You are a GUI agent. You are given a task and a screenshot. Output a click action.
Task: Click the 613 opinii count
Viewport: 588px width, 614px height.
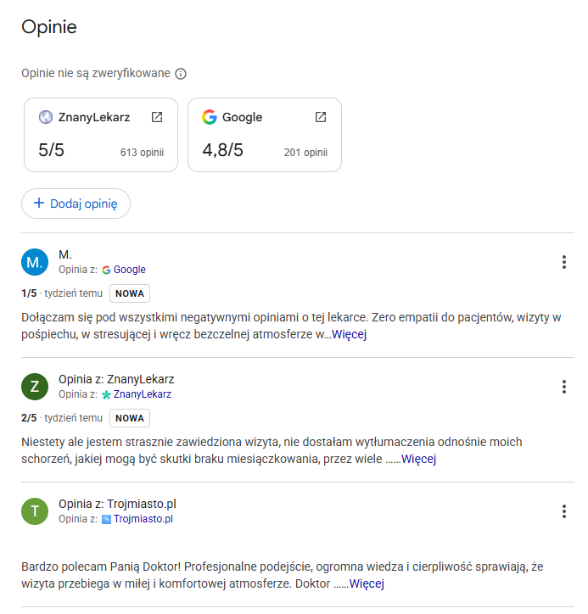[142, 153]
